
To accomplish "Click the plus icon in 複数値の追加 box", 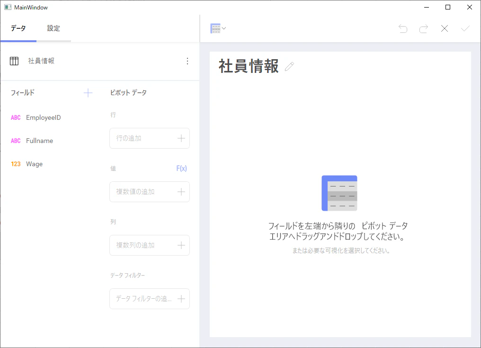I will 181,192.
